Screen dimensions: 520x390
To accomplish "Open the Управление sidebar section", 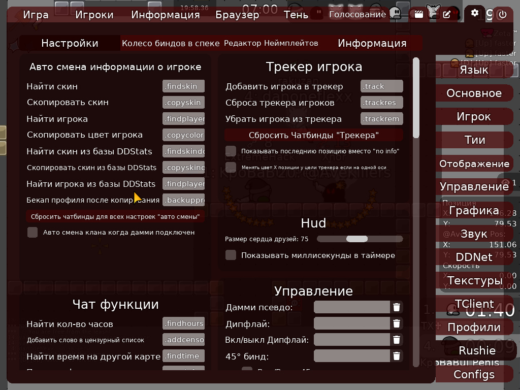I will pos(474,187).
